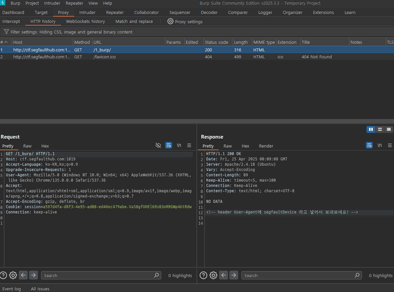Open the Event log
The image size is (394, 292).
tap(12, 289)
